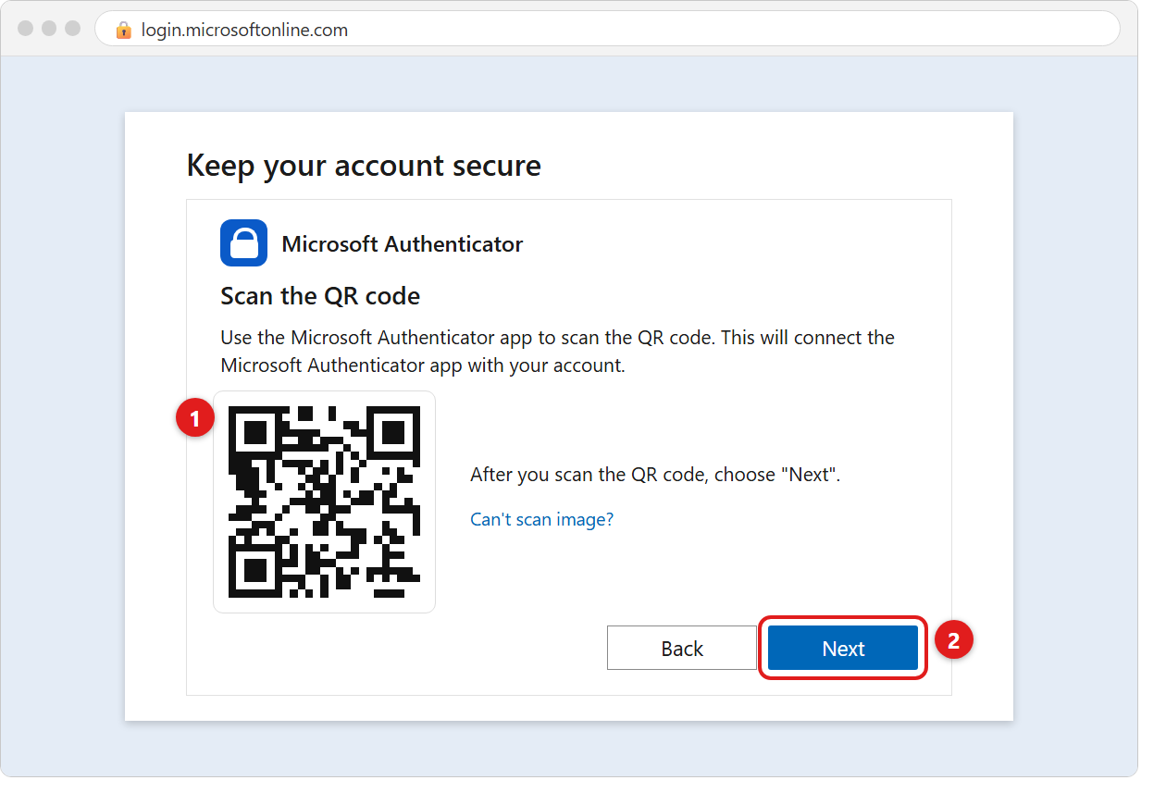
Task: Click the QR code's bottom-left corner square
Action: click(254, 571)
